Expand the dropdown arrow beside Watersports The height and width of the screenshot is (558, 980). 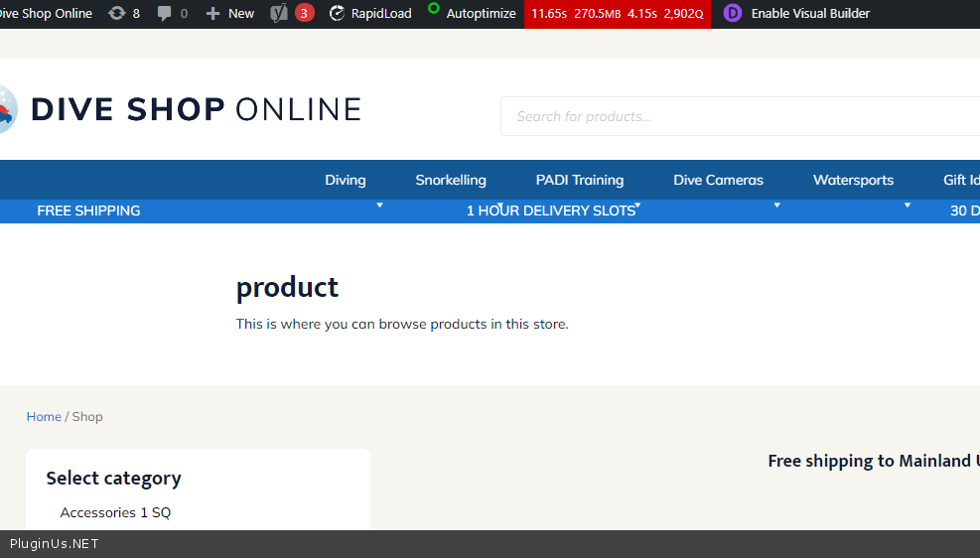pos(907,206)
